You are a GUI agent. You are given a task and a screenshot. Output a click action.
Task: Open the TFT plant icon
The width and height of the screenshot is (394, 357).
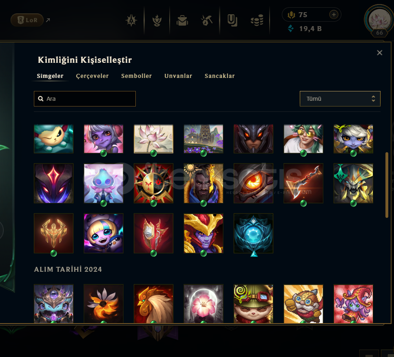157,21
